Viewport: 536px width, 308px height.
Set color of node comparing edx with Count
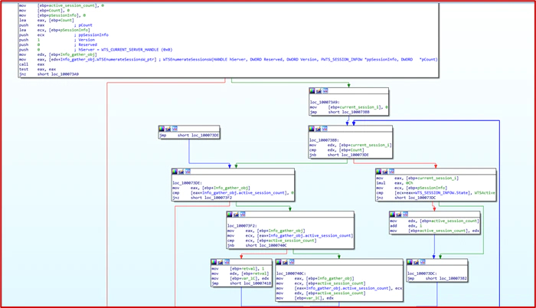coord(312,129)
